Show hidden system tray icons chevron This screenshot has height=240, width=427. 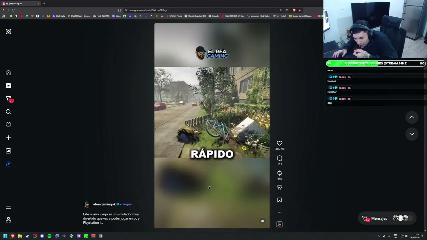coord(379,236)
